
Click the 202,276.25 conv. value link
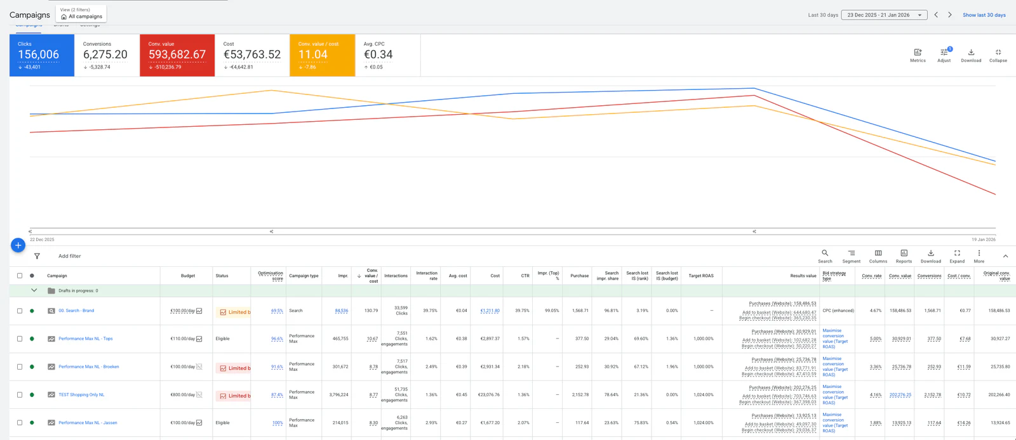[x=900, y=394]
